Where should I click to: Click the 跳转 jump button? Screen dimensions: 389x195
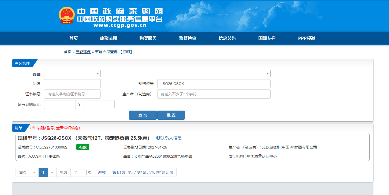click(102, 172)
